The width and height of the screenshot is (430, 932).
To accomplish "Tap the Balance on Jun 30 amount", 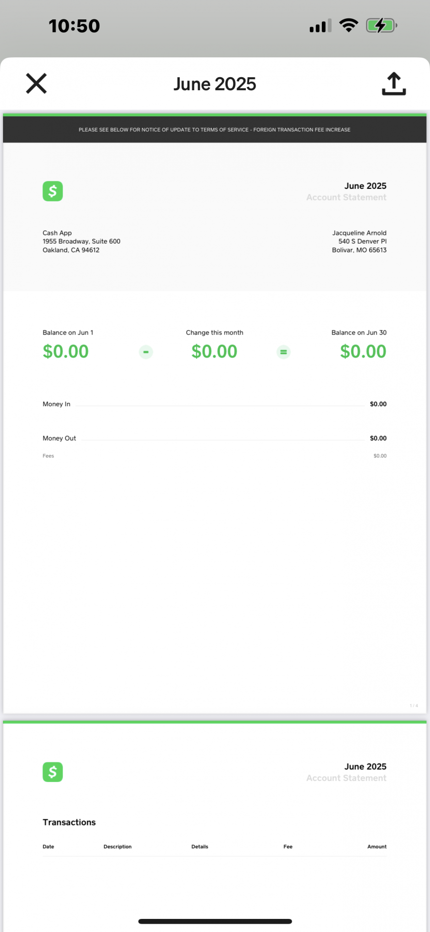I will coord(363,351).
